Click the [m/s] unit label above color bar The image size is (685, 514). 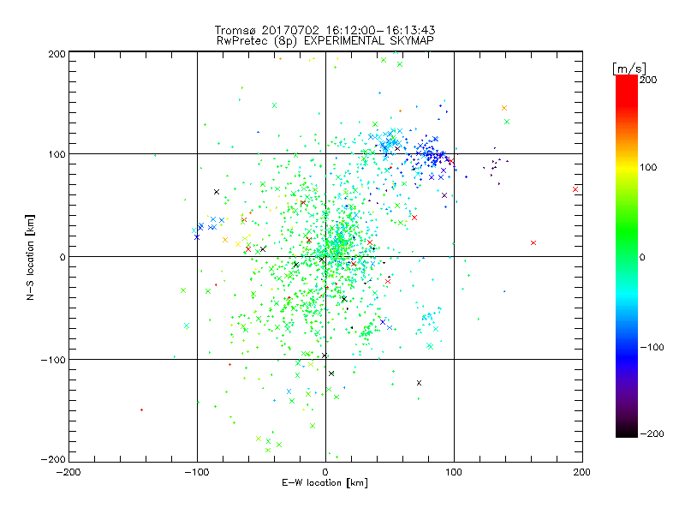point(629,69)
